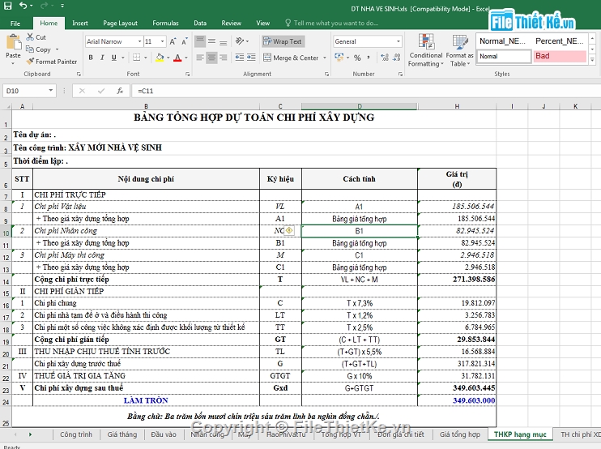Click the Undo arrow icon
The image size is (601, 449).
23,6
